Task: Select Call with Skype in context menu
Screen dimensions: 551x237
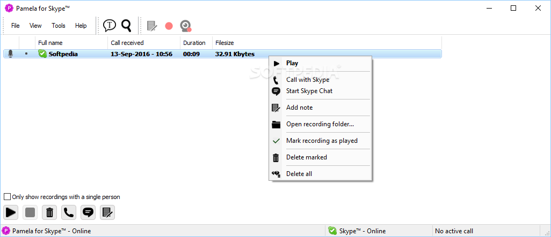Action: coord(320,80)
